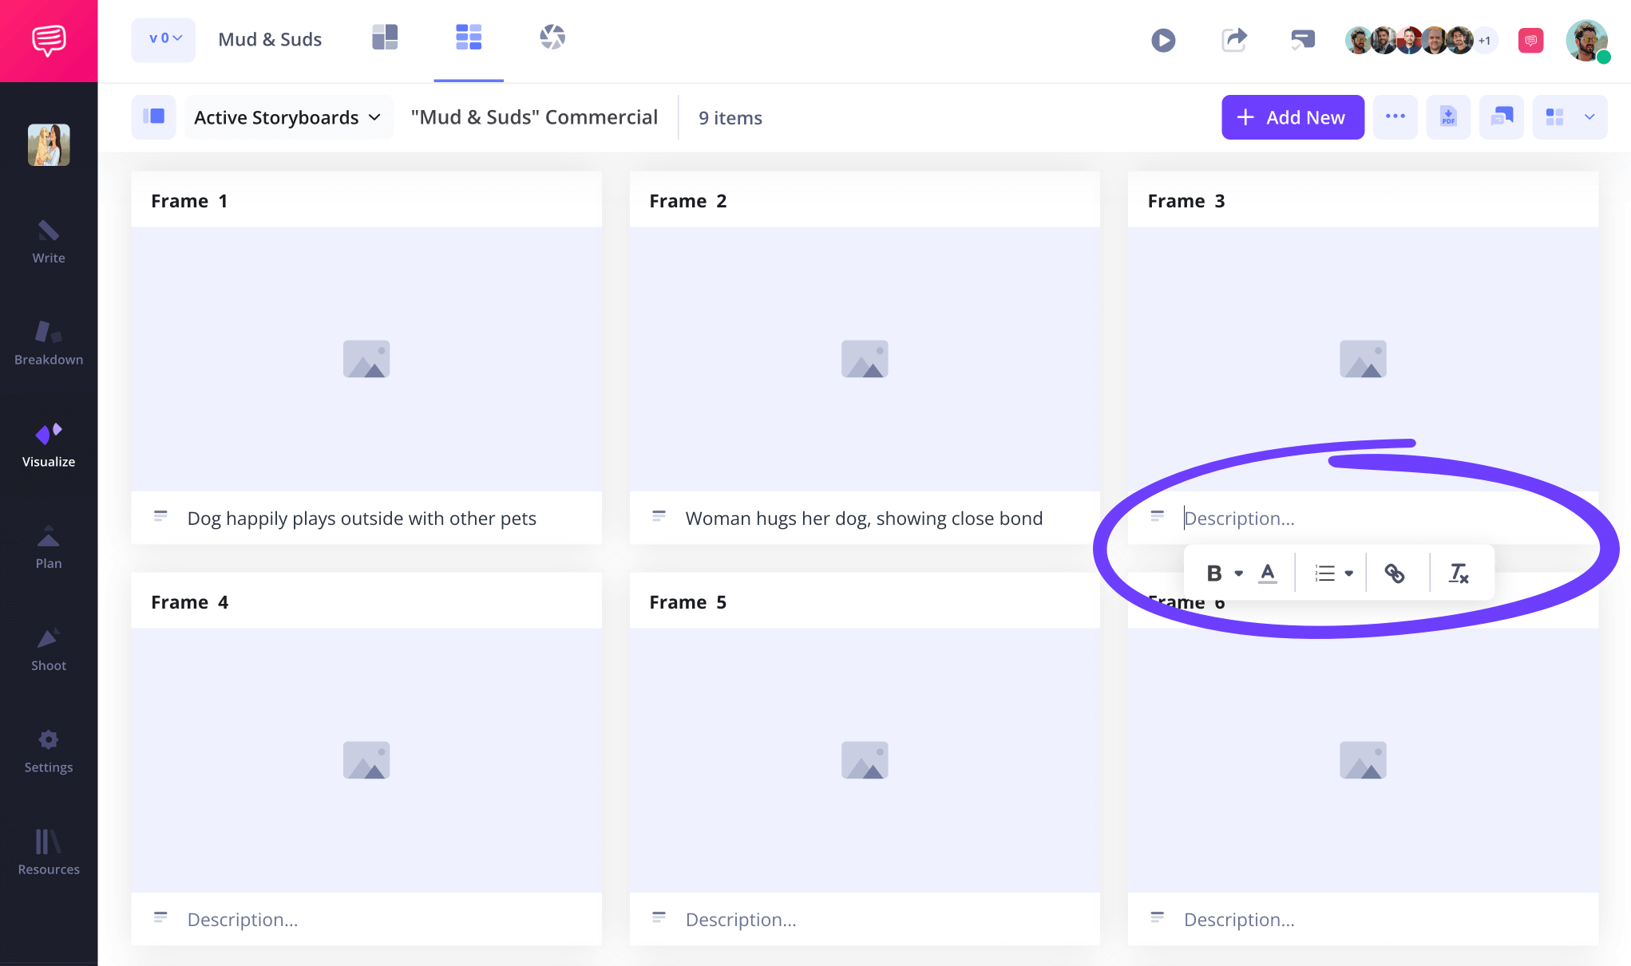
Task: Open the Resources panel
Action: point(48,852)
